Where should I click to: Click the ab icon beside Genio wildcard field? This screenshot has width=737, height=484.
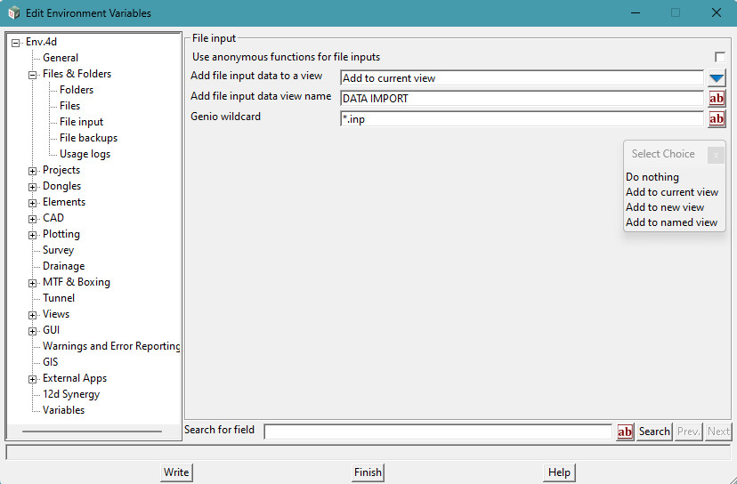pos(717,119)
